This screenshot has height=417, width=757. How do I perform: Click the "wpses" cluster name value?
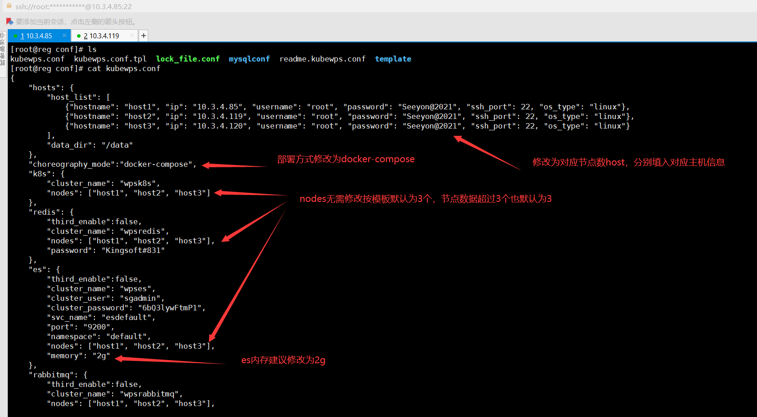(135, 288)
